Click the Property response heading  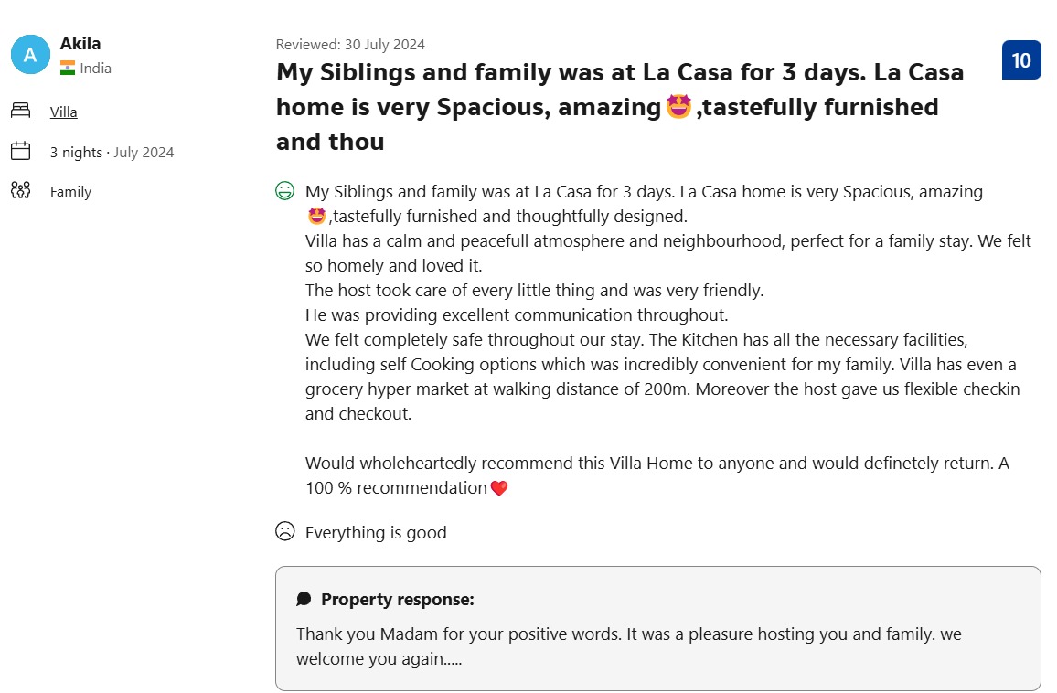(x=398, y=600)
